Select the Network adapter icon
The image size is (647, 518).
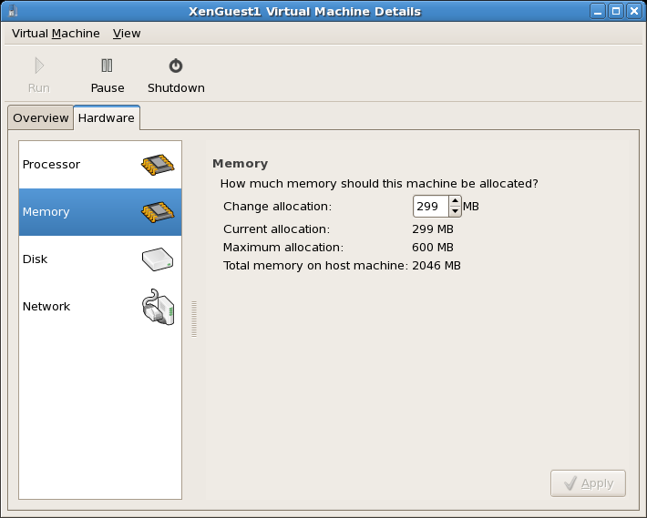pyautogui.click(x=158, y=307)
